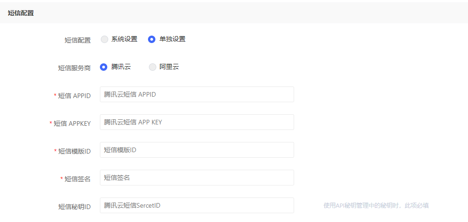Choose the 单独设置 radio option

pyautogui.click(x=152, y=39)
